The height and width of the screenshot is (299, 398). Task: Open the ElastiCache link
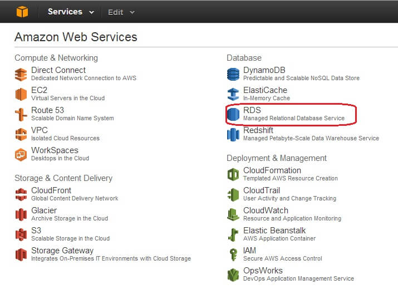266,90
